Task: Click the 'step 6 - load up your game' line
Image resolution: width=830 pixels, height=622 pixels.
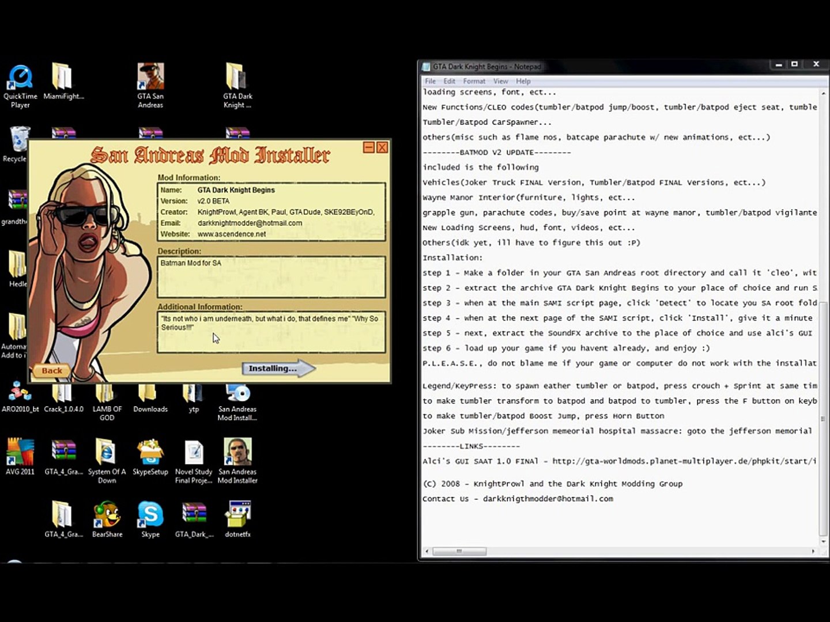Action: click(566, 348)
